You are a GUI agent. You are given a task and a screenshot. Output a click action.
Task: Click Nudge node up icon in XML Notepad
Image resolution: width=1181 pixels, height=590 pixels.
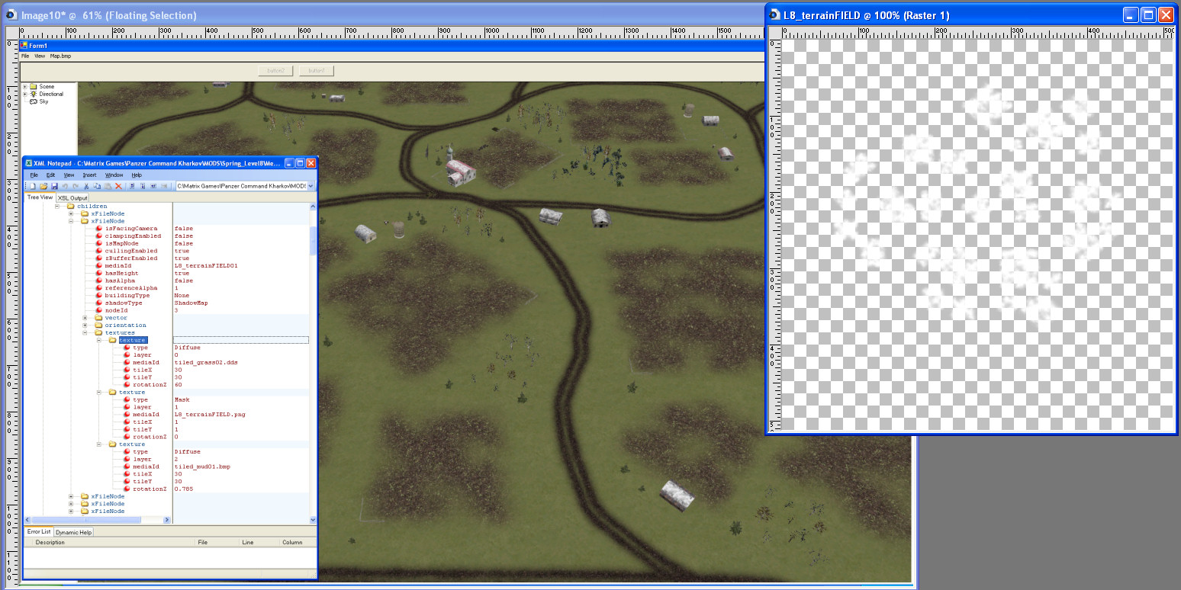(132, 186)
